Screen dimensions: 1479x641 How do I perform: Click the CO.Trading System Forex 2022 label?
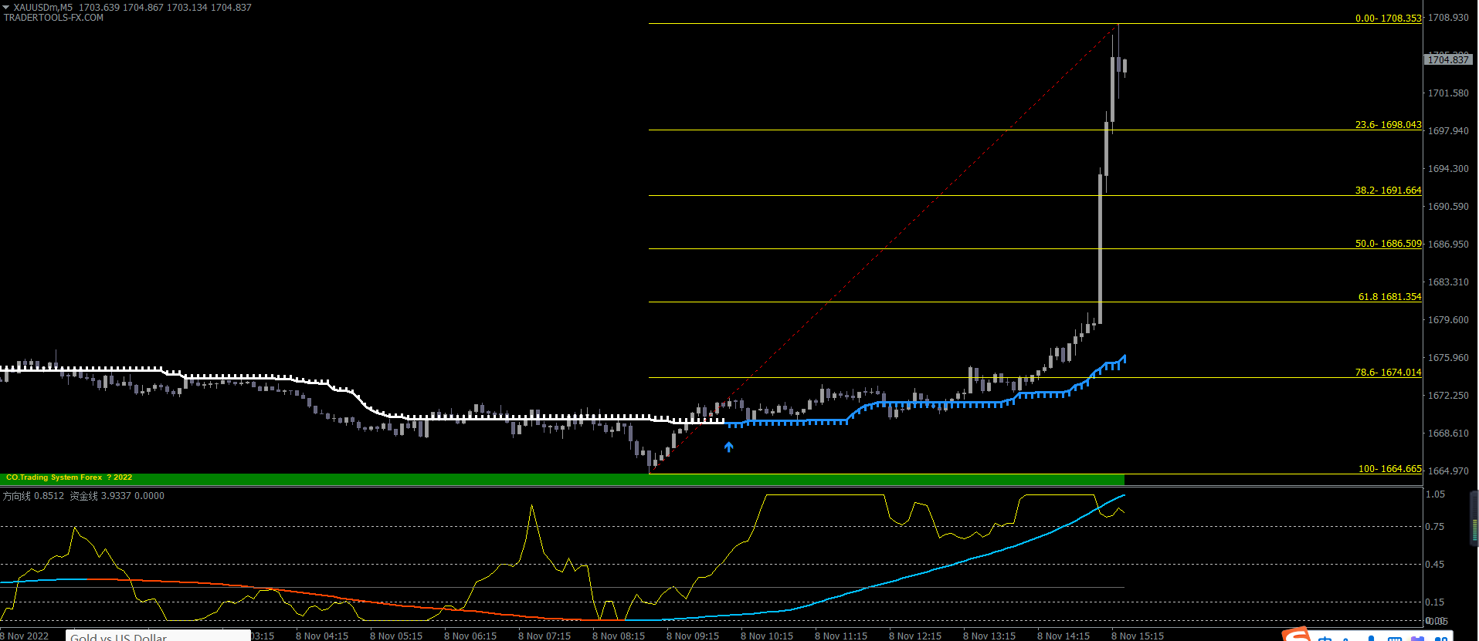coord(69,477)
